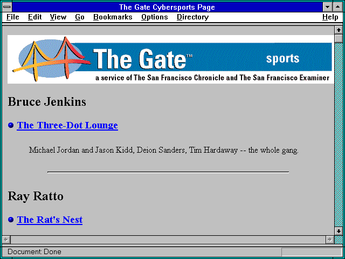
Task: Click the window title The Gate Cybersports Page
Action: pyautogui.click(x=167, y=7)
